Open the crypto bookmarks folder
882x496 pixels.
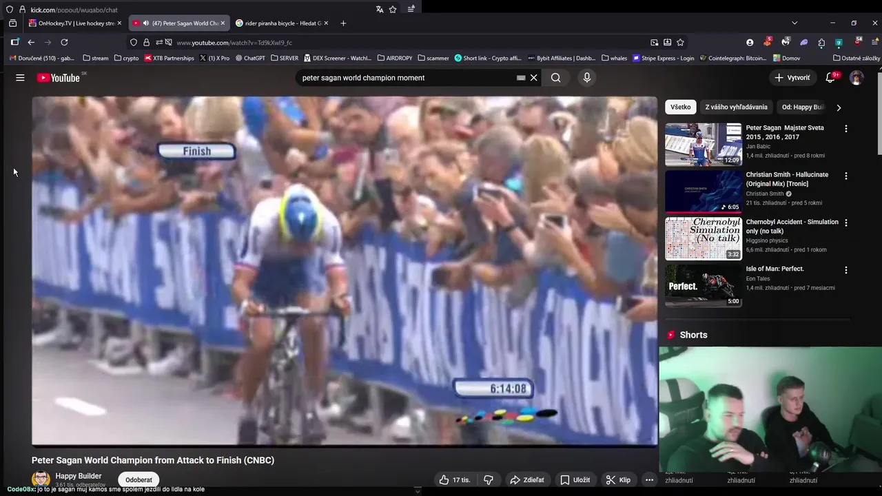click(127, 59)
